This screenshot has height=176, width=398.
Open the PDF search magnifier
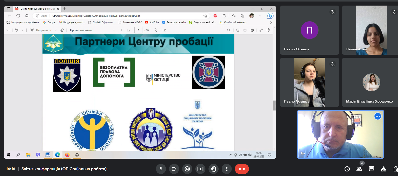click(x=229, y=30)
